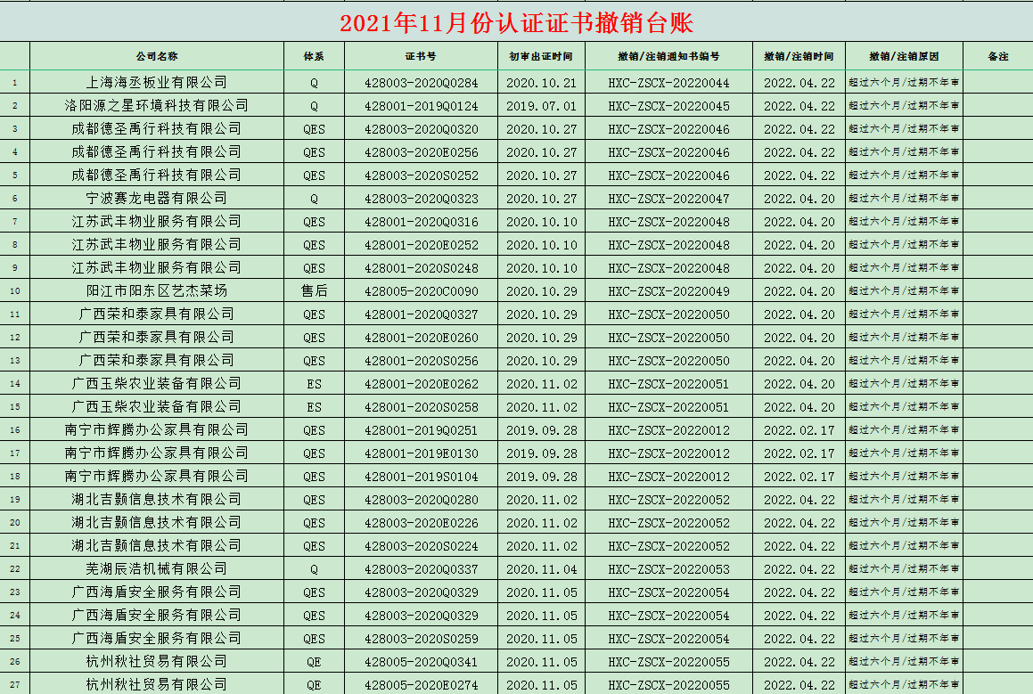Click the 阳江市阳东区艺杰菜场 cell
Screen dimensions: 1033x694
click(x=157, y=291)
